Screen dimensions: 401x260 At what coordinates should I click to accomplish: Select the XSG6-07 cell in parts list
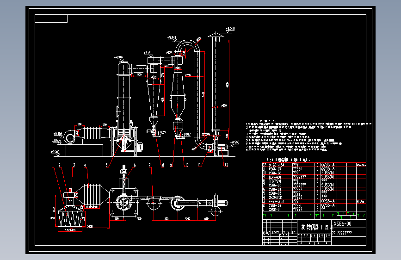(x=275, y=169)
